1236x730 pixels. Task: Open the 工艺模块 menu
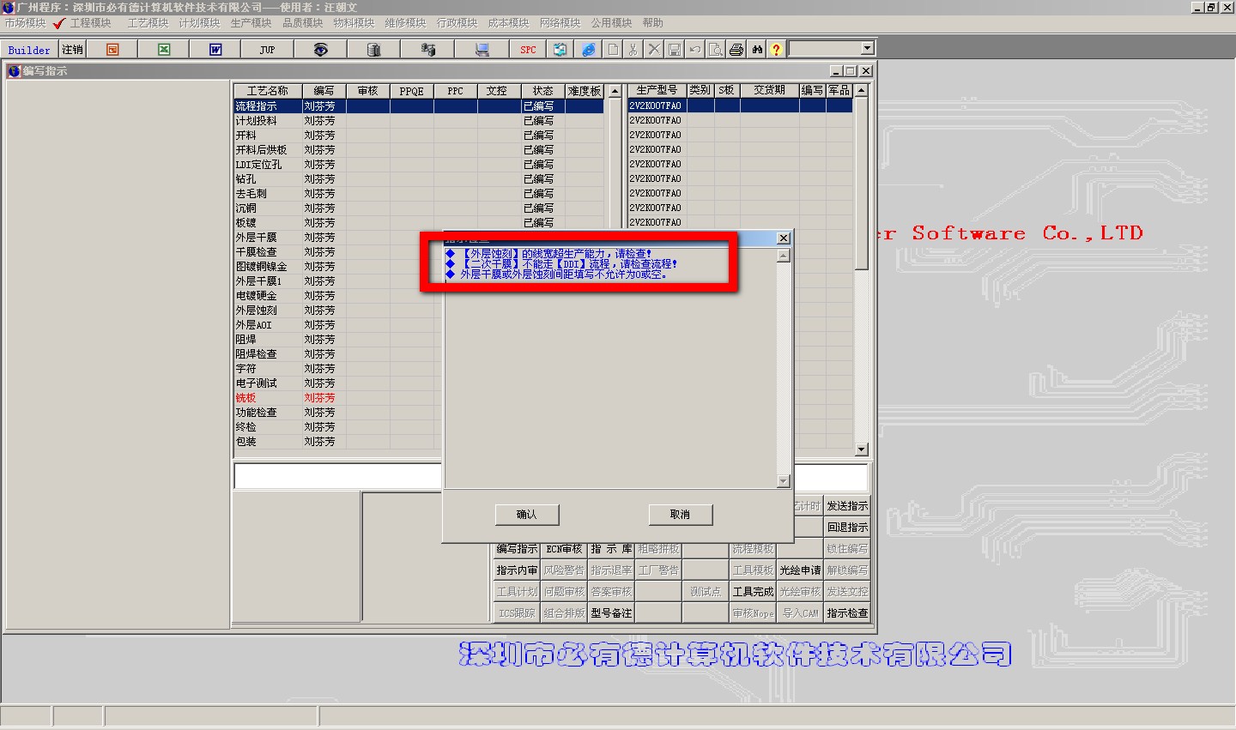[148, 23]
